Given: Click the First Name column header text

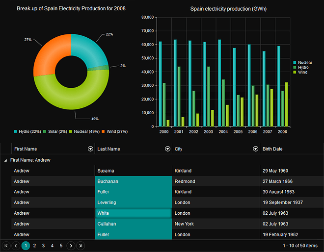Looking at the screenshot, I should click(26, 149).
